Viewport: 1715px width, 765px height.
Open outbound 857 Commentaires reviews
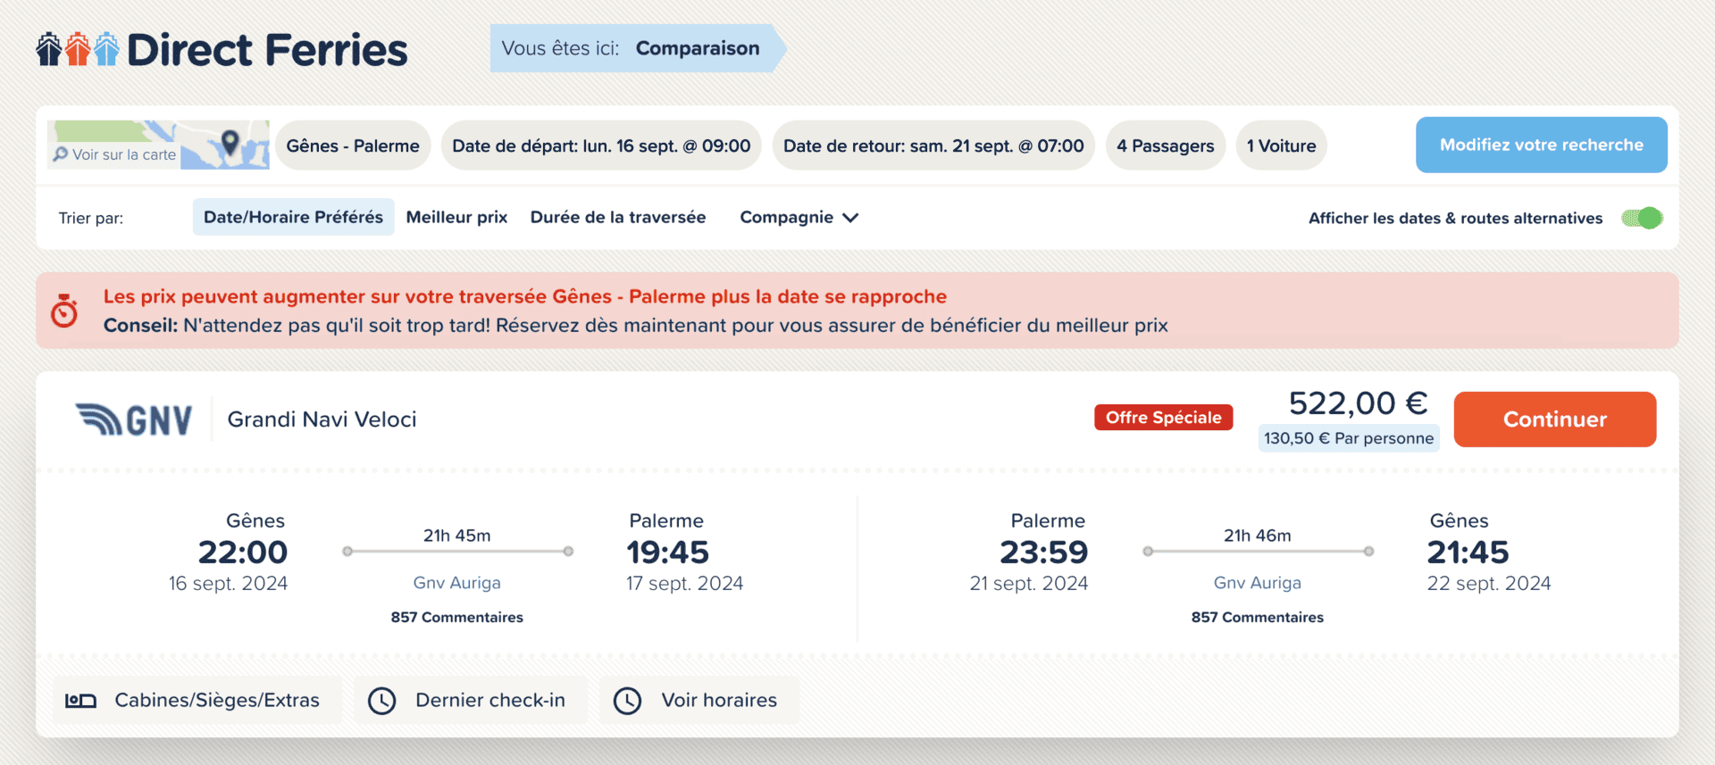[x=456, y=617]
